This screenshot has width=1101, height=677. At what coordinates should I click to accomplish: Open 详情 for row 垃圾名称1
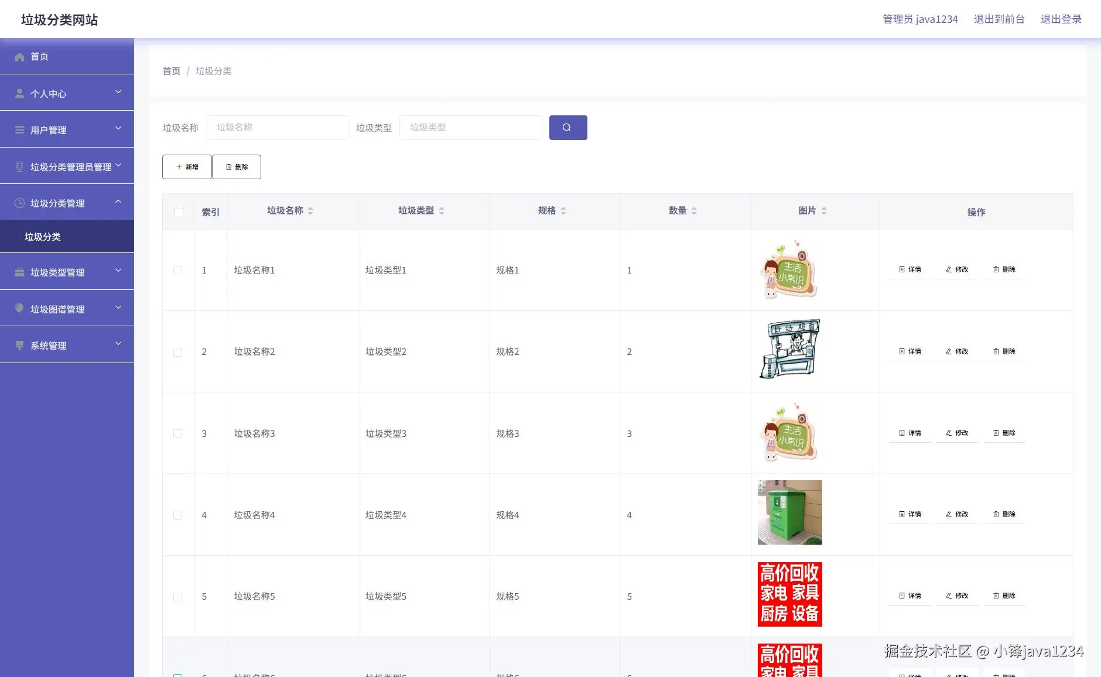[x=910, y=270]
